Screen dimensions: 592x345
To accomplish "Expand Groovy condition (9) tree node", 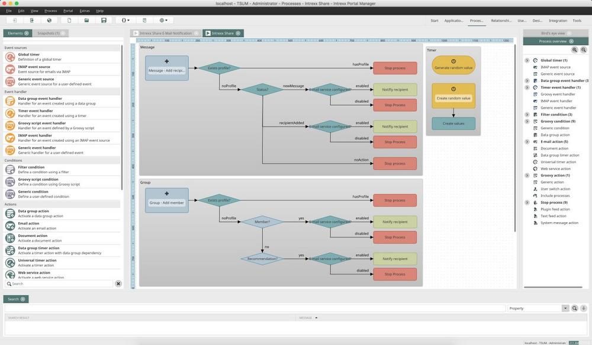I will [x=527, y=121].
